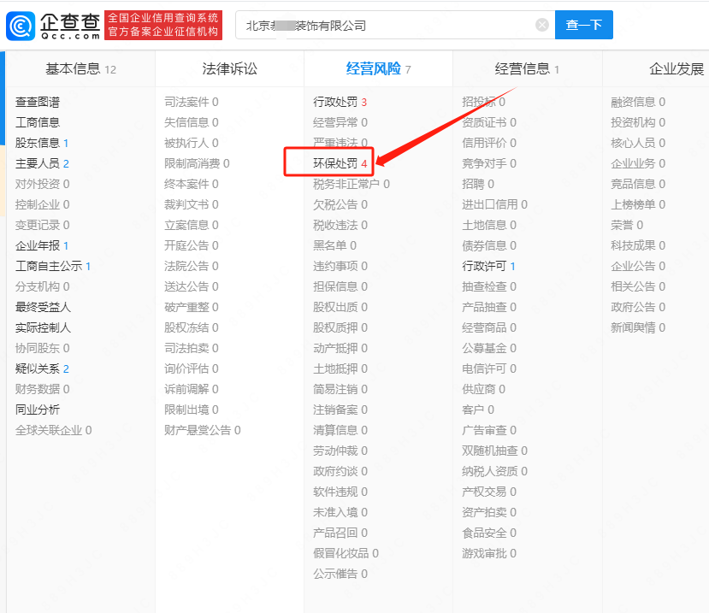Click 全球关联企业 0
This screenshot has height=613, width=709.
point(53,430)
